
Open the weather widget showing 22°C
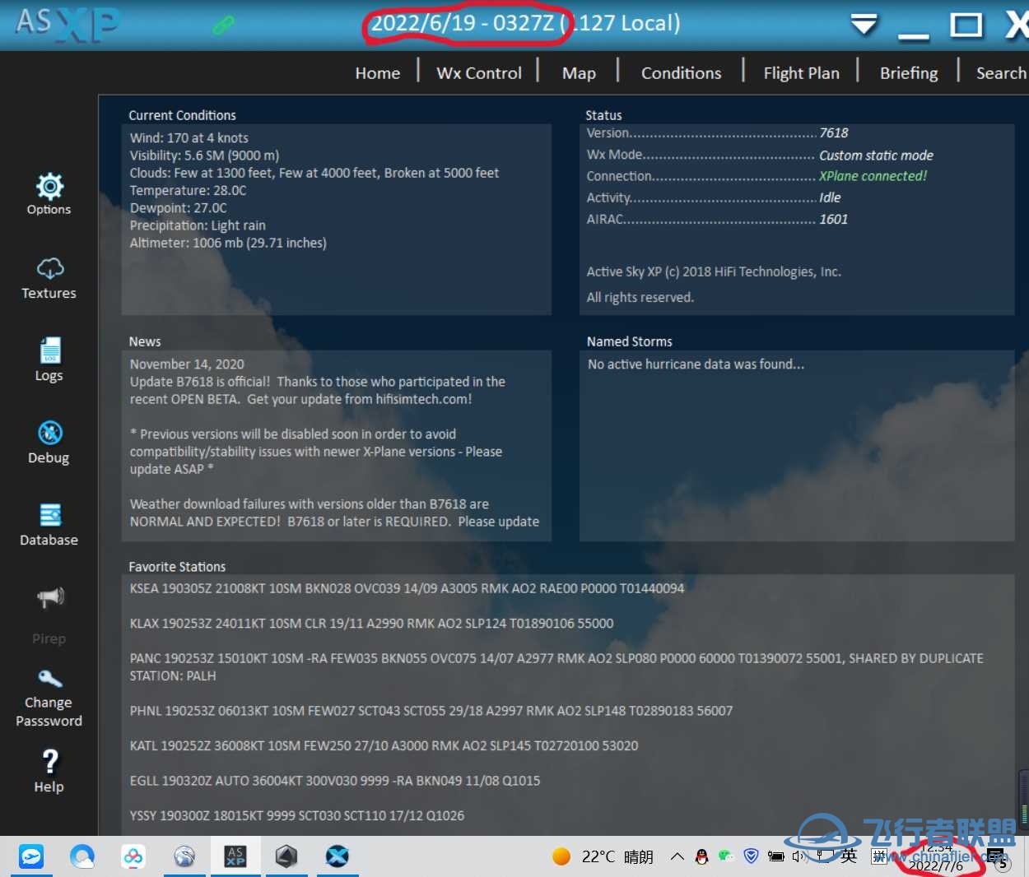[603, 856]
